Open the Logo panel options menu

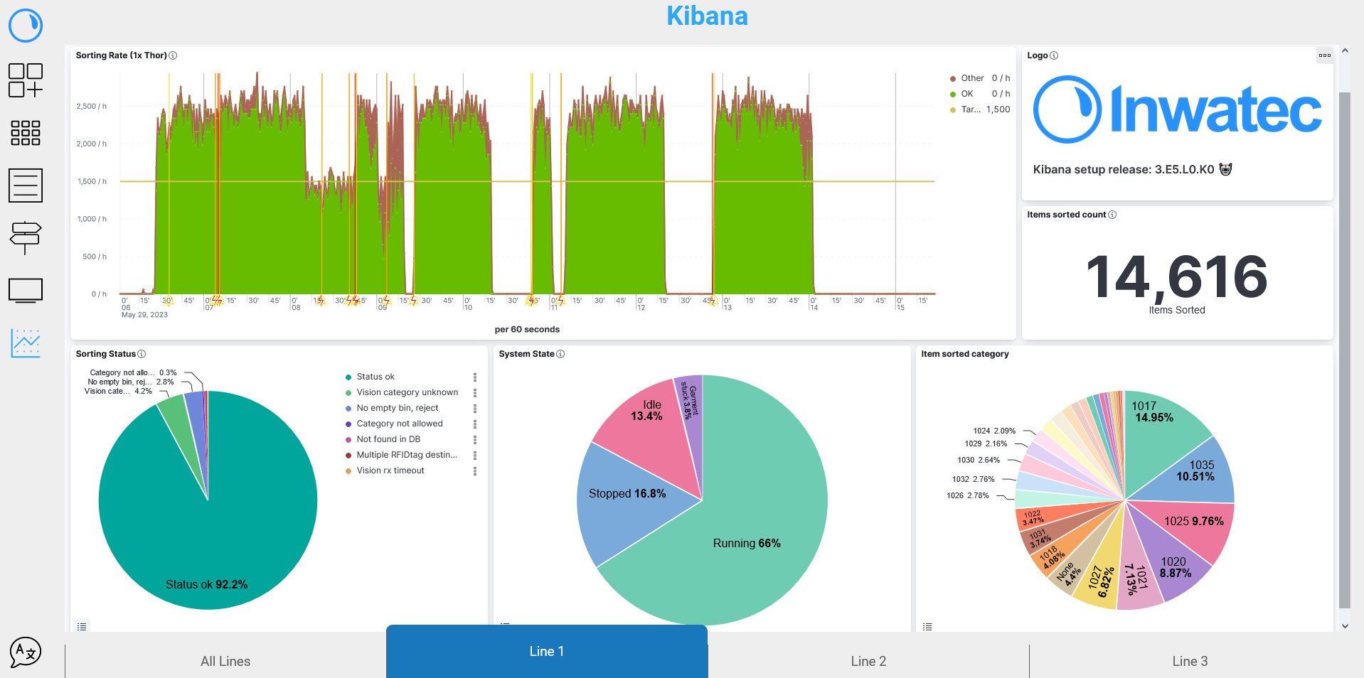pyautogui.click(x=1325, y=55)
